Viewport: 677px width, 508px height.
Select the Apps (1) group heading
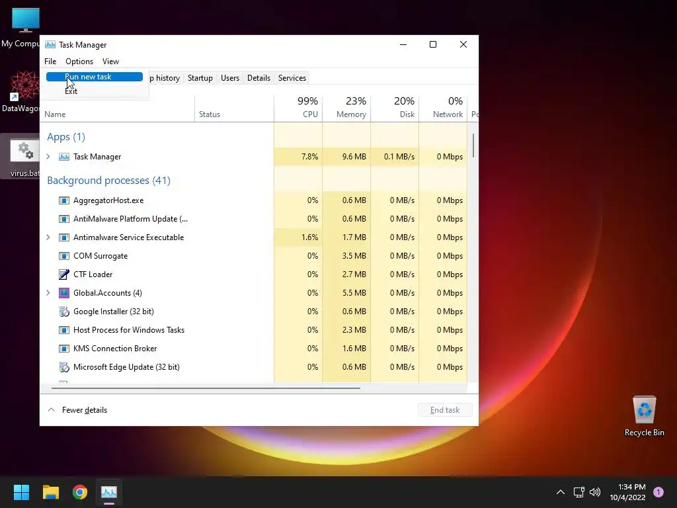pos(66,137)
